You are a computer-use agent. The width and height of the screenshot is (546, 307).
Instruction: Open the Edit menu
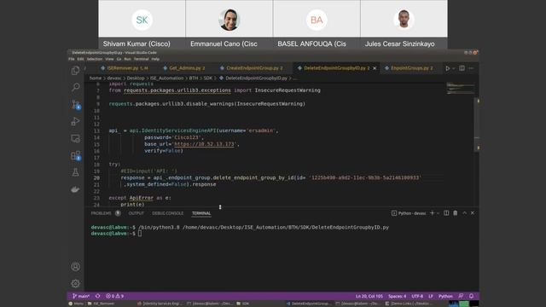(80, 59)
